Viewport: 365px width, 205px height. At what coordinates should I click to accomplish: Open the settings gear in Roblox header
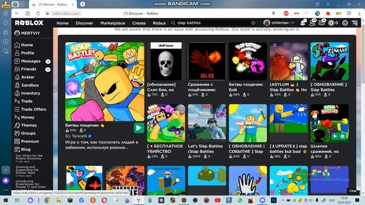coord(345,23)
